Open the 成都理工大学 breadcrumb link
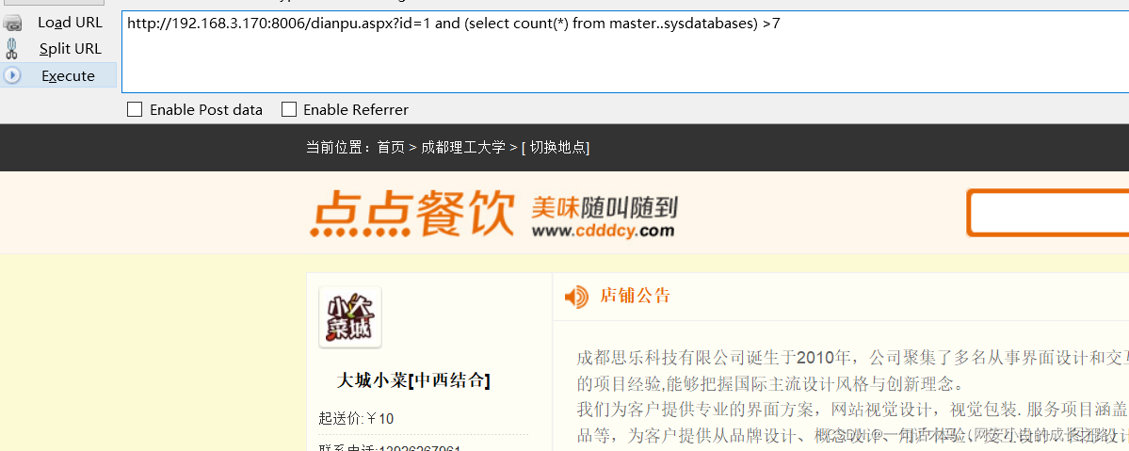This screenshot has height=451, width=1129. 463,148
